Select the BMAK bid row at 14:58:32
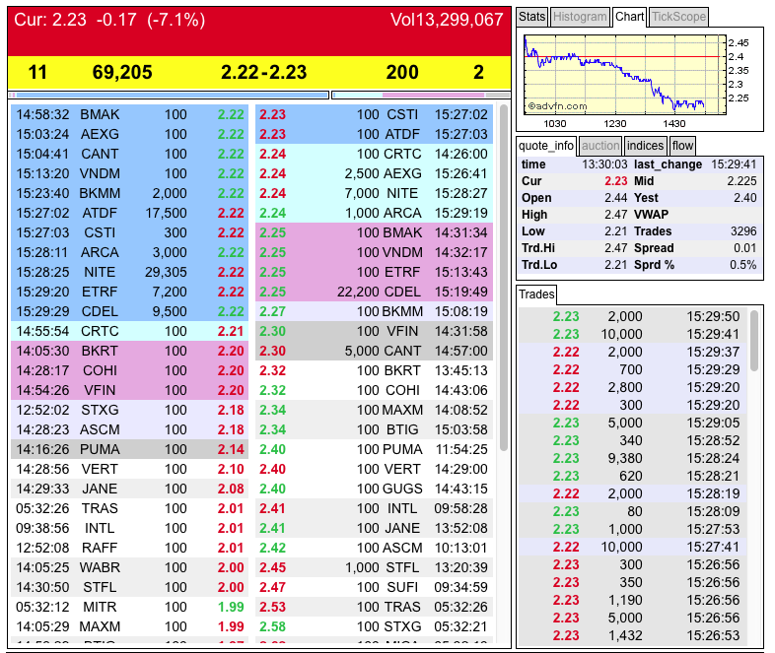The height and width of the screenshot is (653, 775). [x=129, y=114]
